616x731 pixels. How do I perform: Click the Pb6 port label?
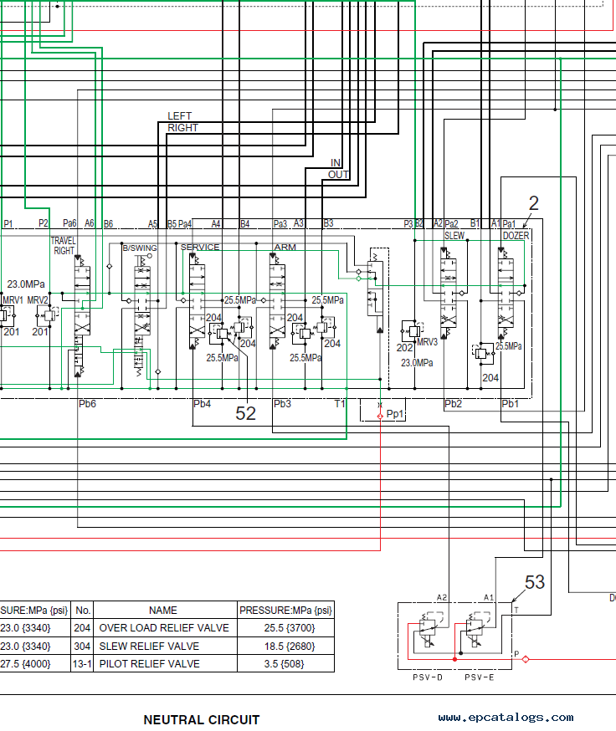[87, 404]
